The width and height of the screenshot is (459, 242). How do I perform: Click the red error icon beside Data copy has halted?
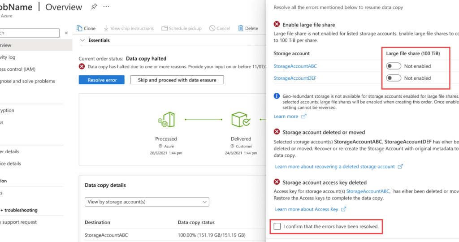[x=82, y=66]
